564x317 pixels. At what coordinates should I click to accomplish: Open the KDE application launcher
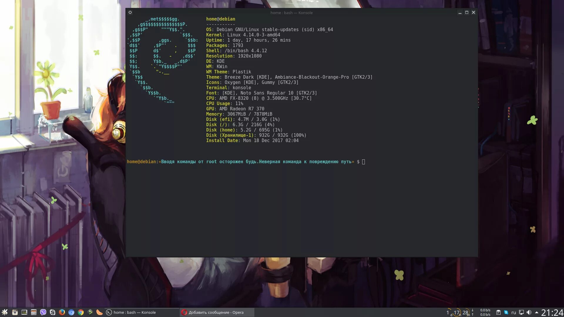[x=5, y=312]
